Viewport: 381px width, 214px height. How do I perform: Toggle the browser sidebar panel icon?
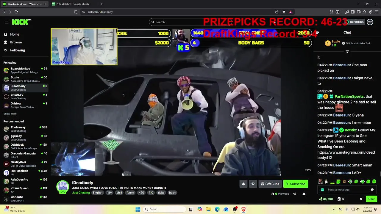353,12
